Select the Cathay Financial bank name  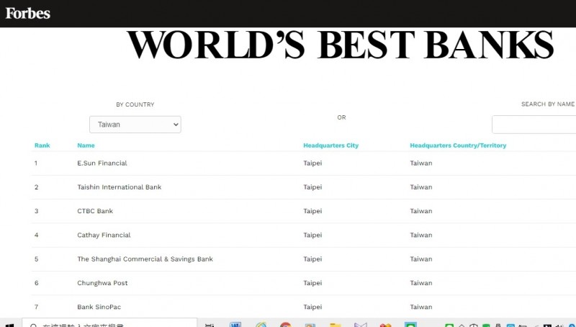point(104,235)
